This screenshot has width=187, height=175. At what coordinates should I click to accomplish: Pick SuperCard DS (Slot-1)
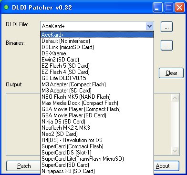click(x=97, y=153)
